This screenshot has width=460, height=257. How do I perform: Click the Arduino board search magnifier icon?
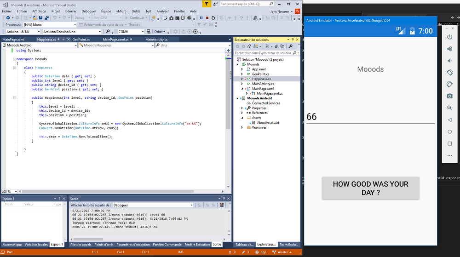(x=108, y=32)
